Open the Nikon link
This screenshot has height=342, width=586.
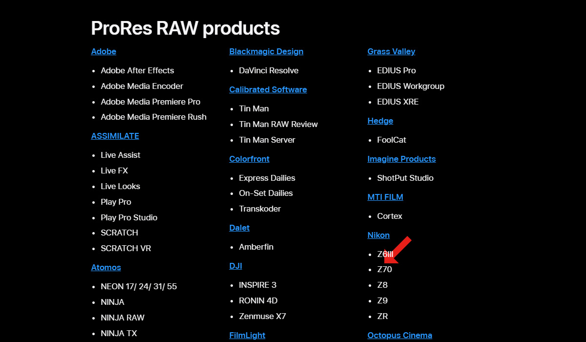coord(378,235)
